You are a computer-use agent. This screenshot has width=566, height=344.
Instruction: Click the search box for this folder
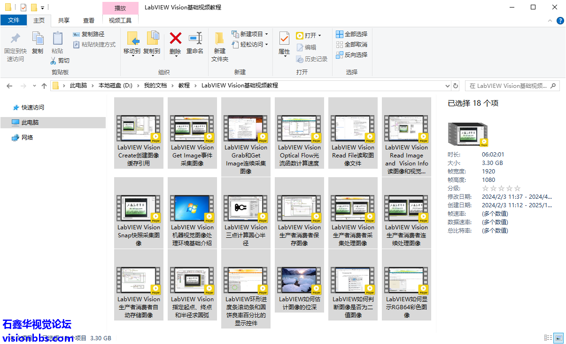coord(512,86)
